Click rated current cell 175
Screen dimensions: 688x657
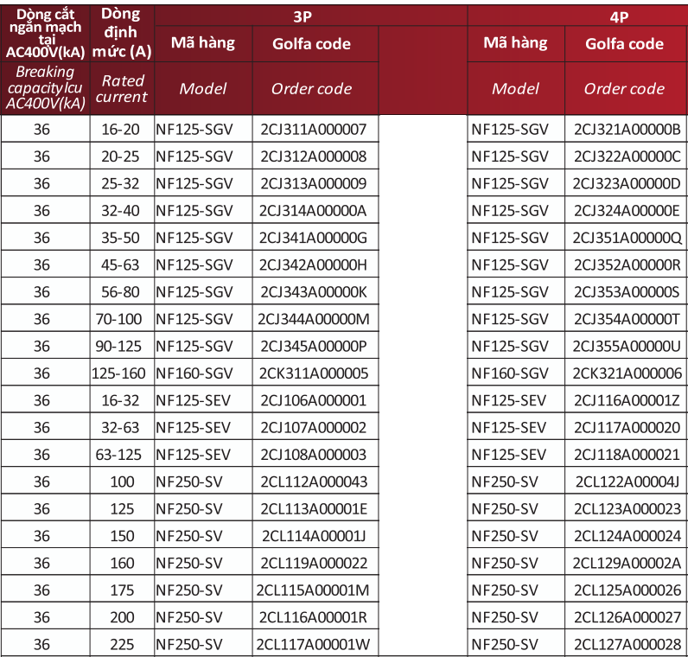click(x=122, y=590)
